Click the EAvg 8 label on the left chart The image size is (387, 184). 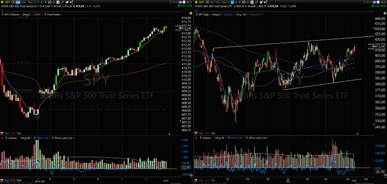pos(26,15)
